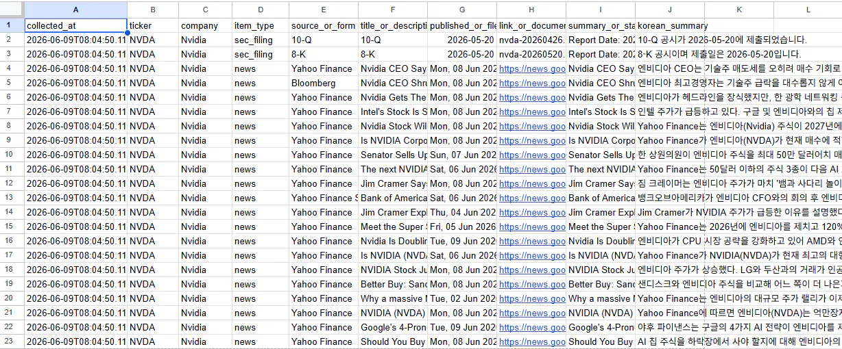This screenshot has width=842, height=349.
Task: Click the Why a massive summary cell in column I
Action: (x=601, y=298)
